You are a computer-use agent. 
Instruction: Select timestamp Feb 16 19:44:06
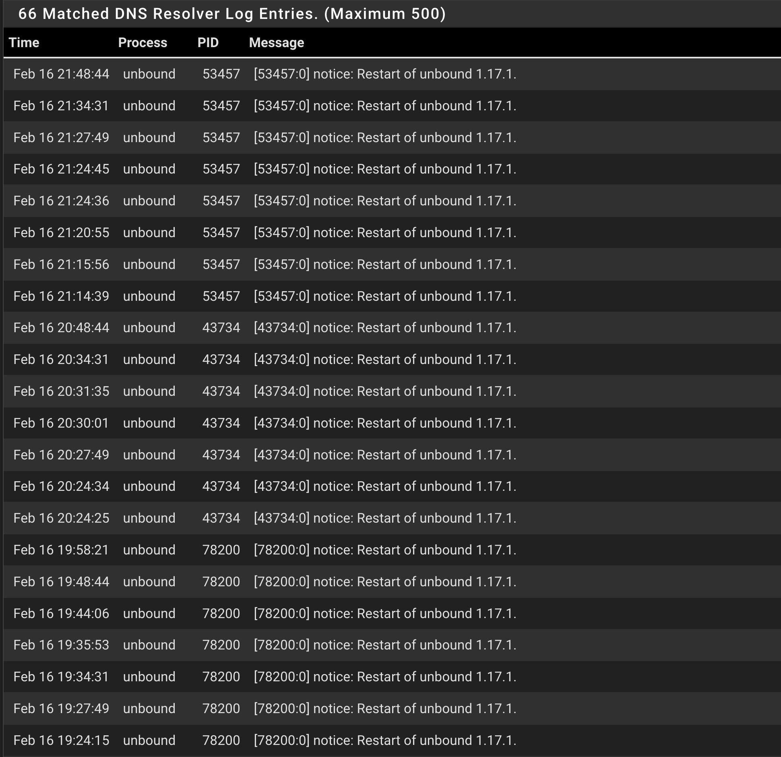[x=61, y=614]
